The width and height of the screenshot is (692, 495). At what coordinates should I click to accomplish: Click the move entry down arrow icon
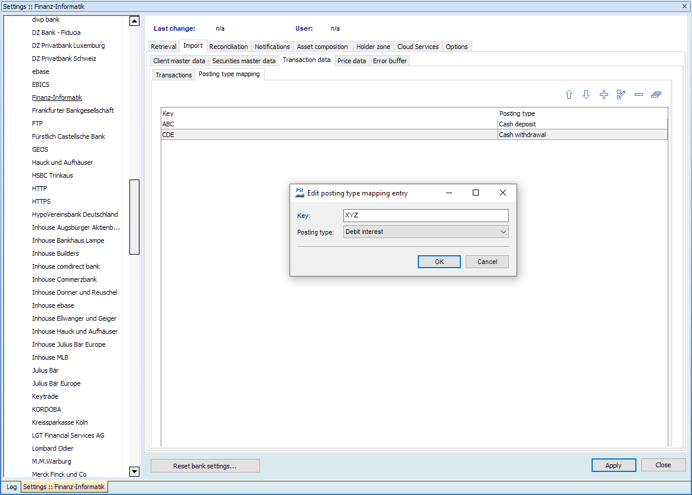point(586,95)
